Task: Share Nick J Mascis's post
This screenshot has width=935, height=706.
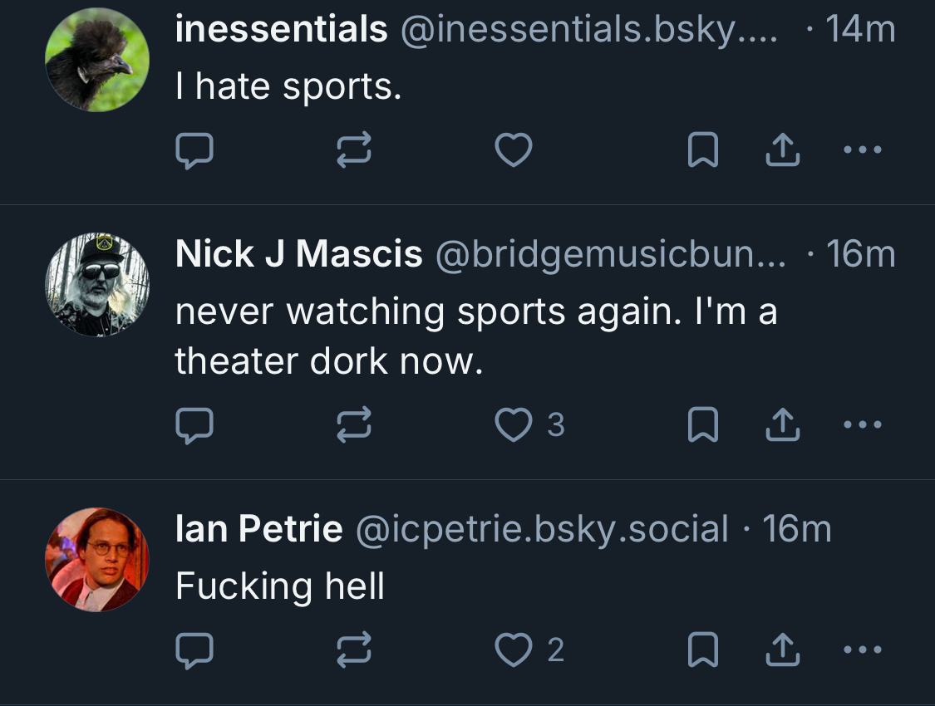Action: pos(781,425)
